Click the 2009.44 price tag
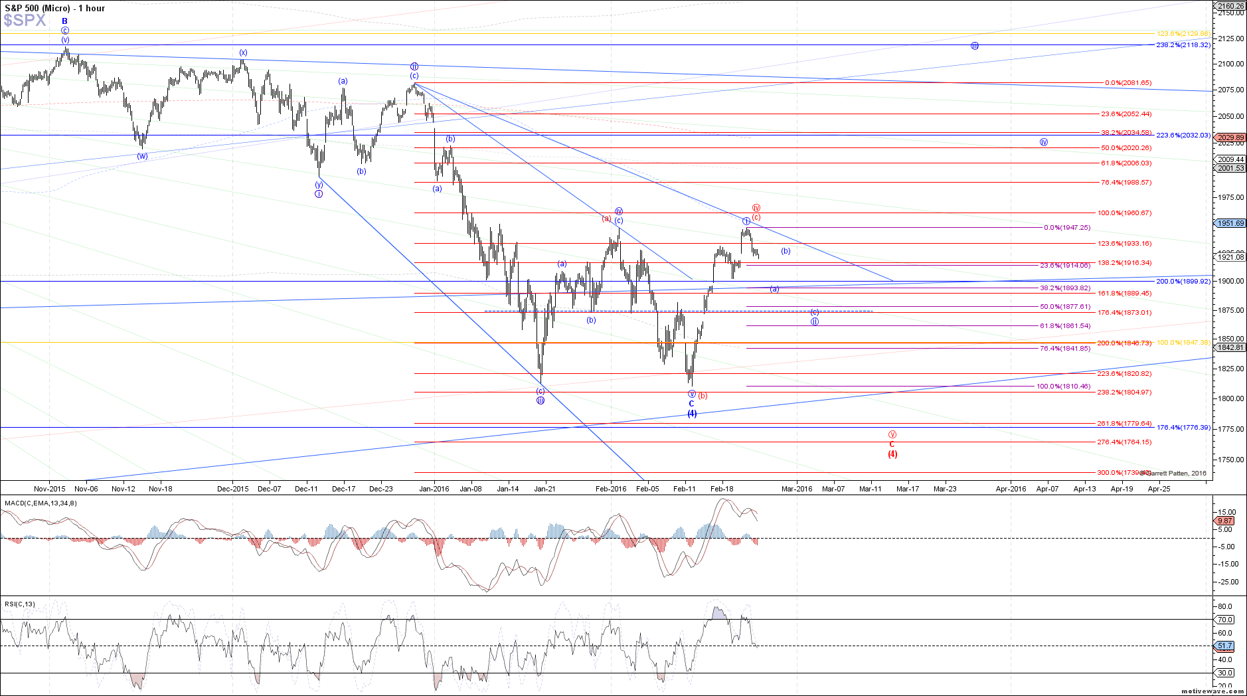The image size is (1247, 696). coord(1230,159)
